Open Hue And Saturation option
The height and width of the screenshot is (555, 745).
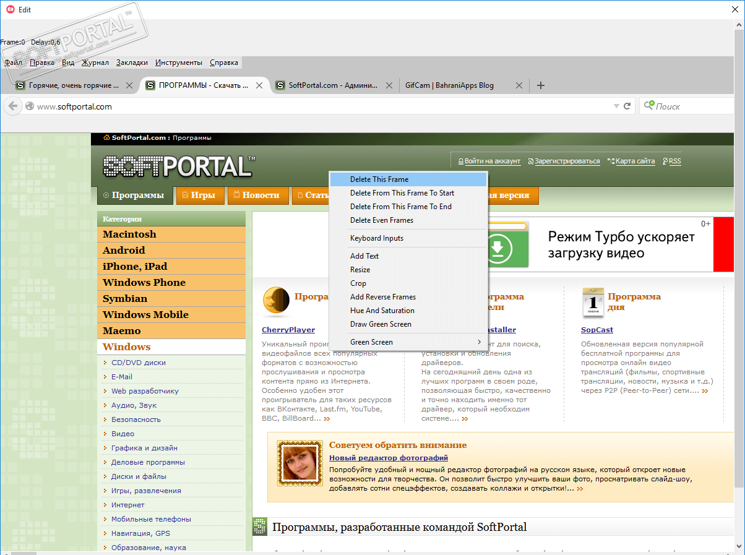408,311
